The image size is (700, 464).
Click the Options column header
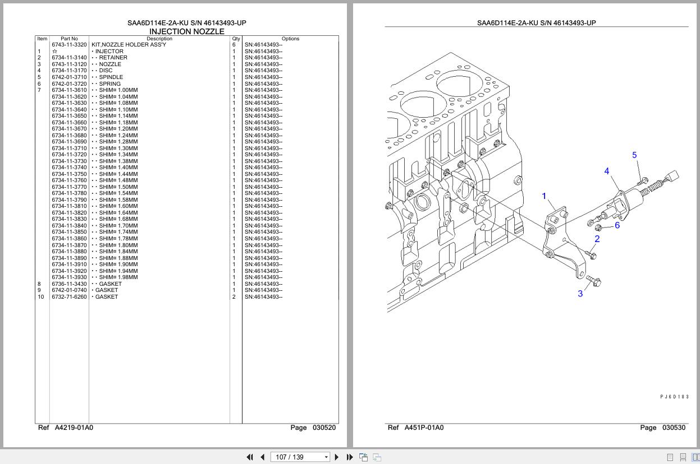click(290, 39)
